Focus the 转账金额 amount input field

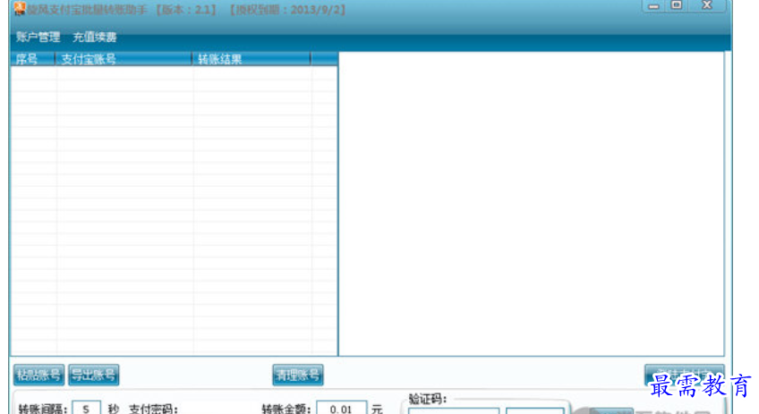coord(341,409)
